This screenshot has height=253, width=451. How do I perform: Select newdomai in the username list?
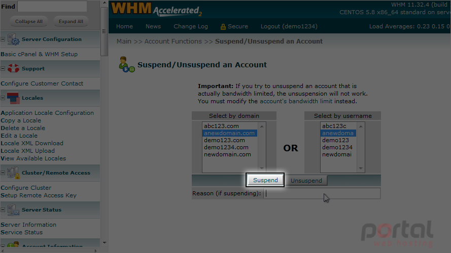point(338,154)
